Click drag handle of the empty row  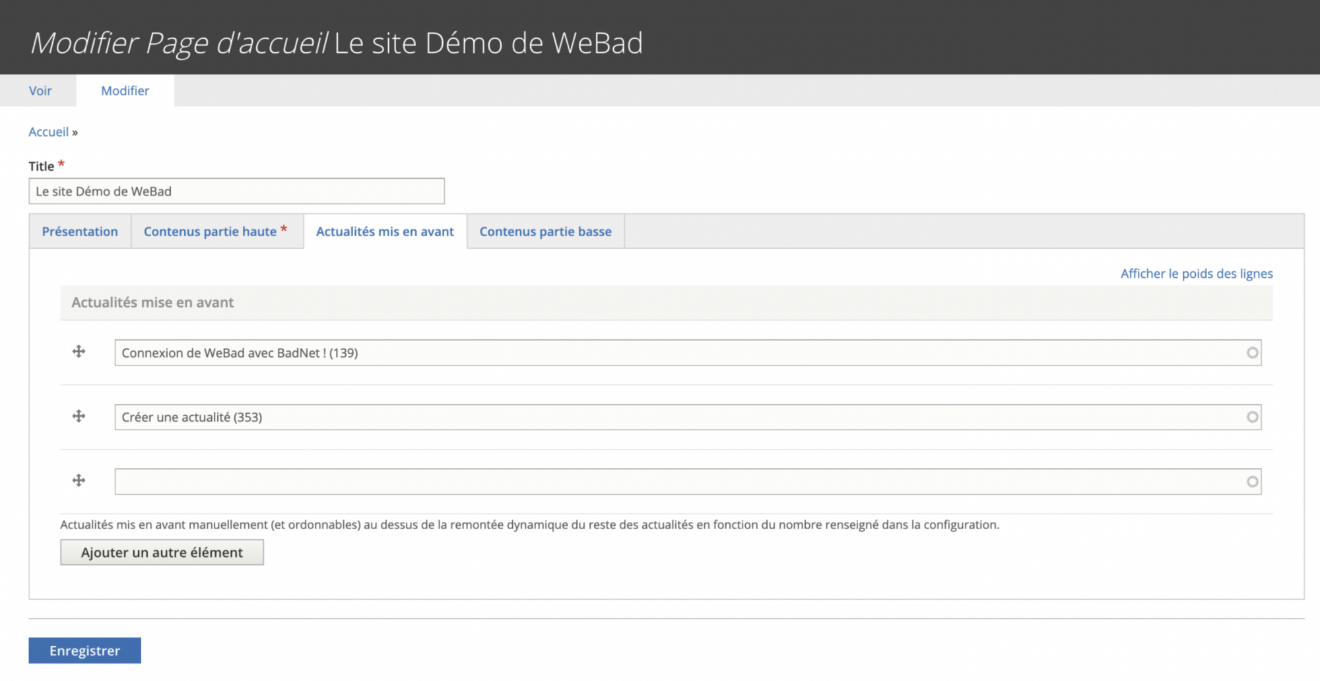click(x=79, y=480)
